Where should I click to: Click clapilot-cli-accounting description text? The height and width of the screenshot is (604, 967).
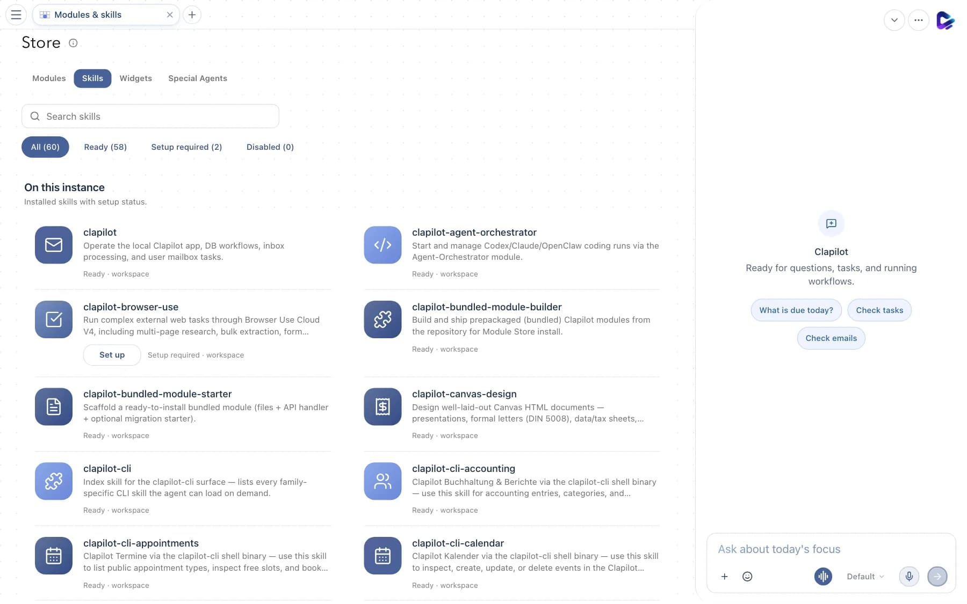coord(534,487)
